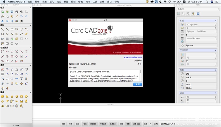The height and width of the screenshot is (127, 221).
Task: Select the Pan four-arrow tool
Action: [x=2, y=21]
